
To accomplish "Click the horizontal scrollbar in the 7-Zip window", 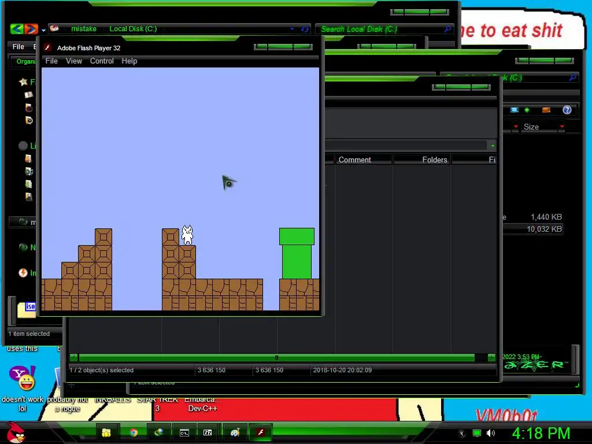I will point(276,357).
